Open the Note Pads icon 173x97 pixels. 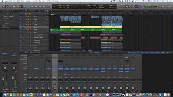163,6
